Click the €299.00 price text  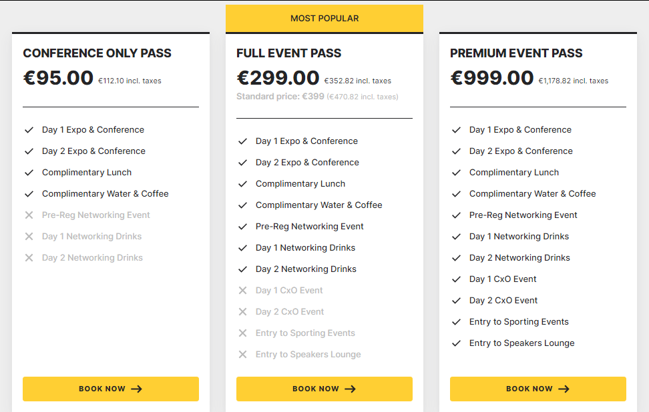pos(278,78)
